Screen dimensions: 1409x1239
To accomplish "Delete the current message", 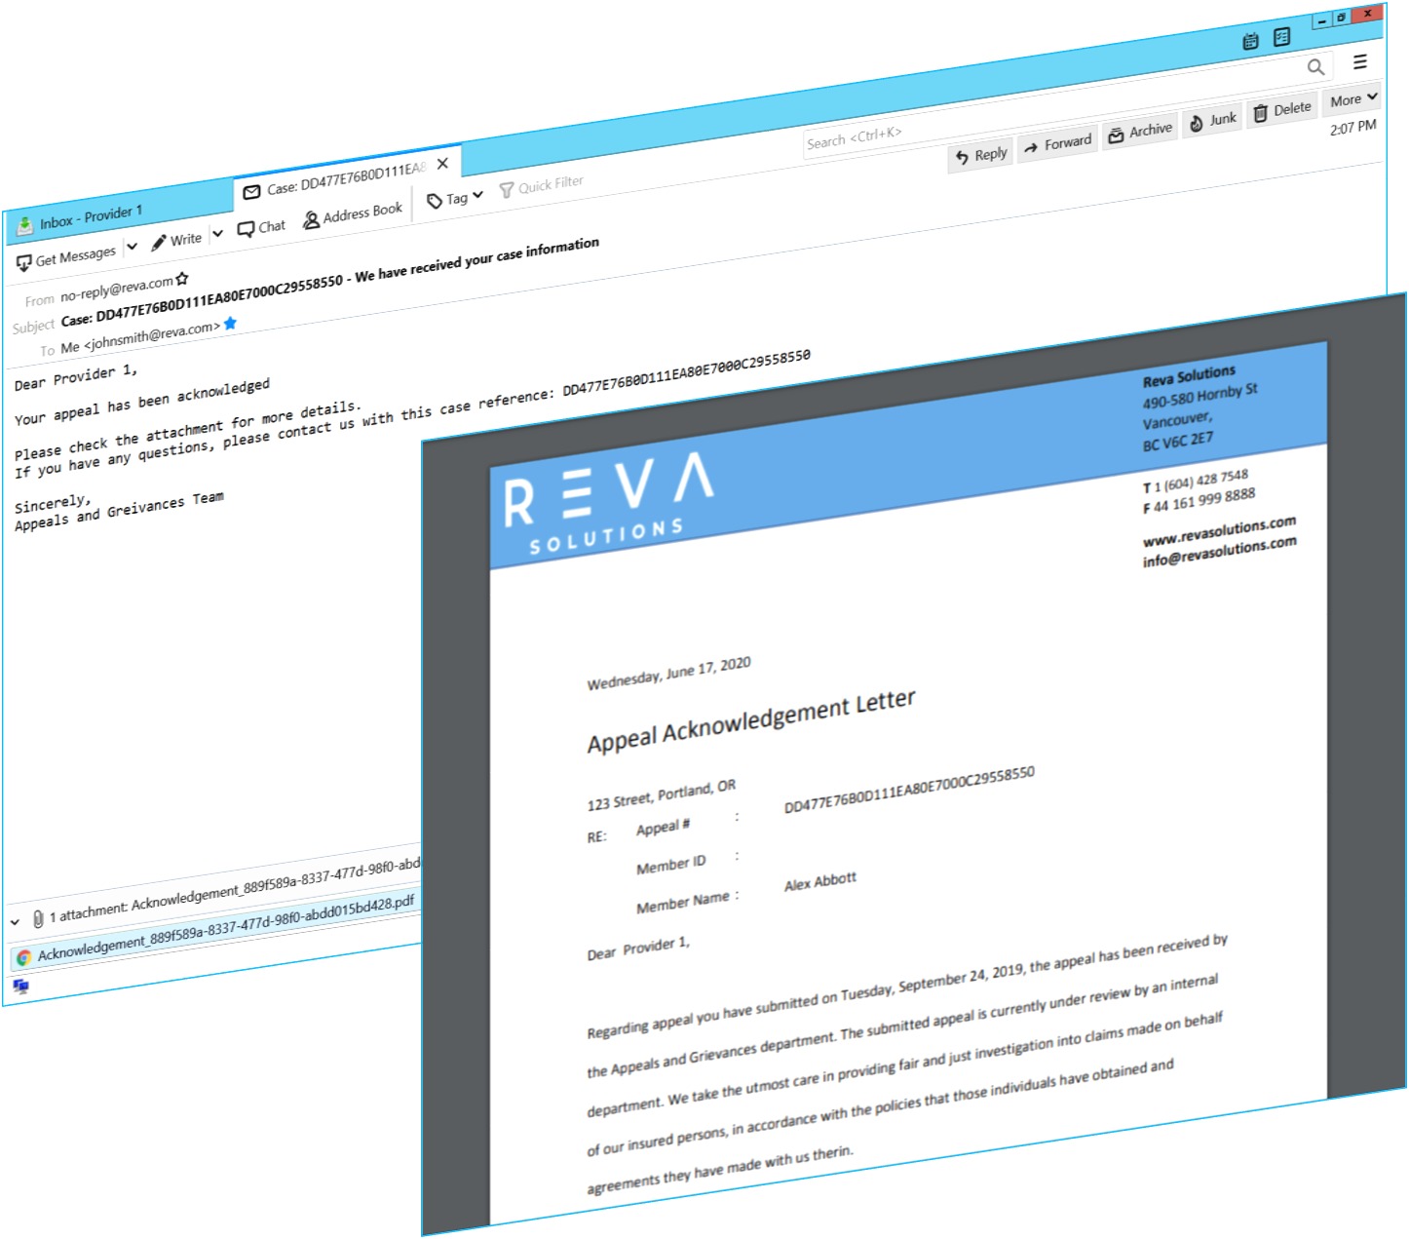I will pyautogui.click(x=1282, y=110).
